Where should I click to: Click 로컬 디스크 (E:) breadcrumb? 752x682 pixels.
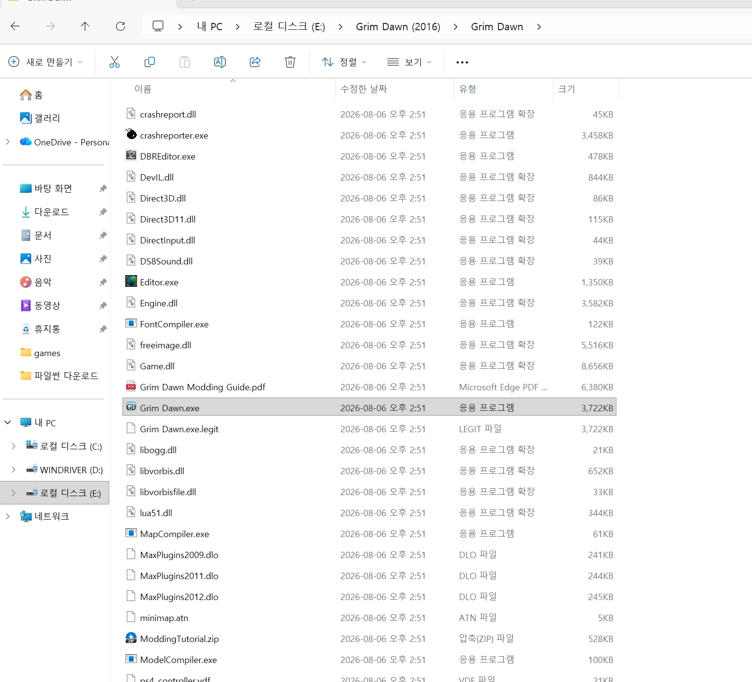289,26
